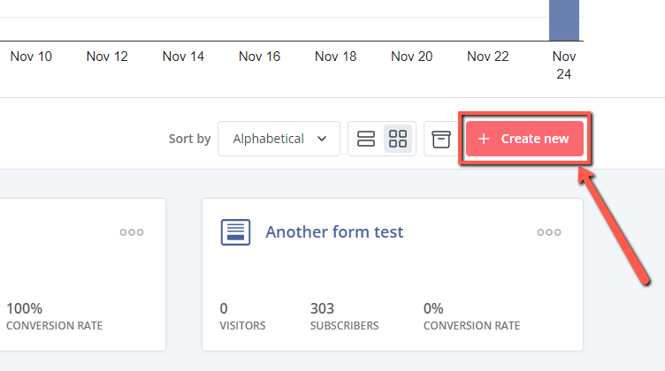
Task: Click the Nov 10 axis label
Action: 31,57
